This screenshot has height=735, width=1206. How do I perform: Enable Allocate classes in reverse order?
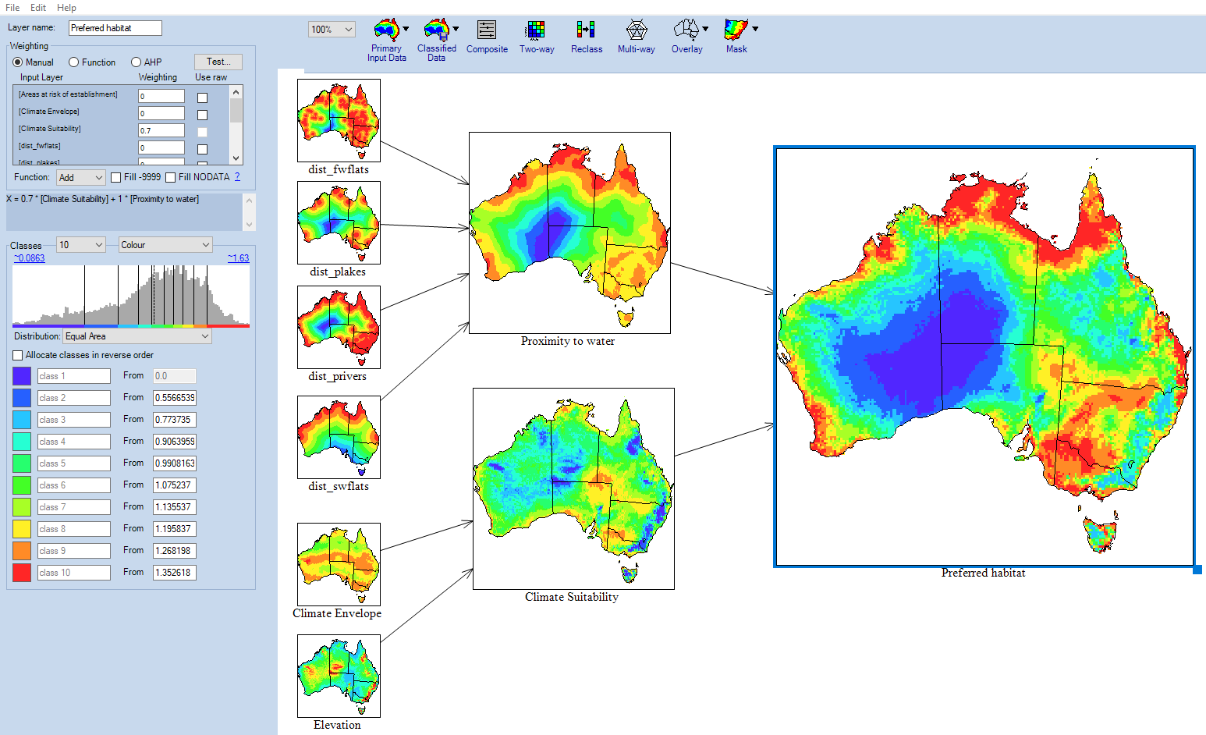18,355
